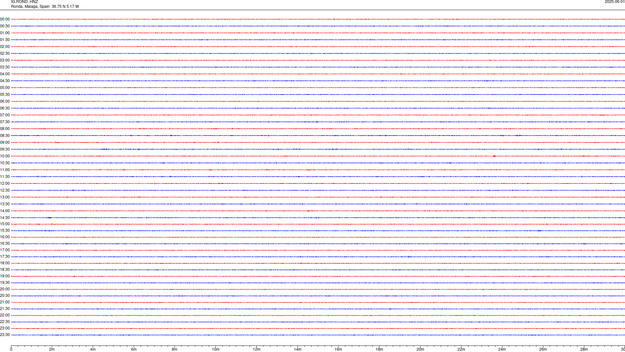Image resolution: width=625 pixels, height=352 pixels.
Task: Select the 04:00 time row label
Action: point(5,74)
